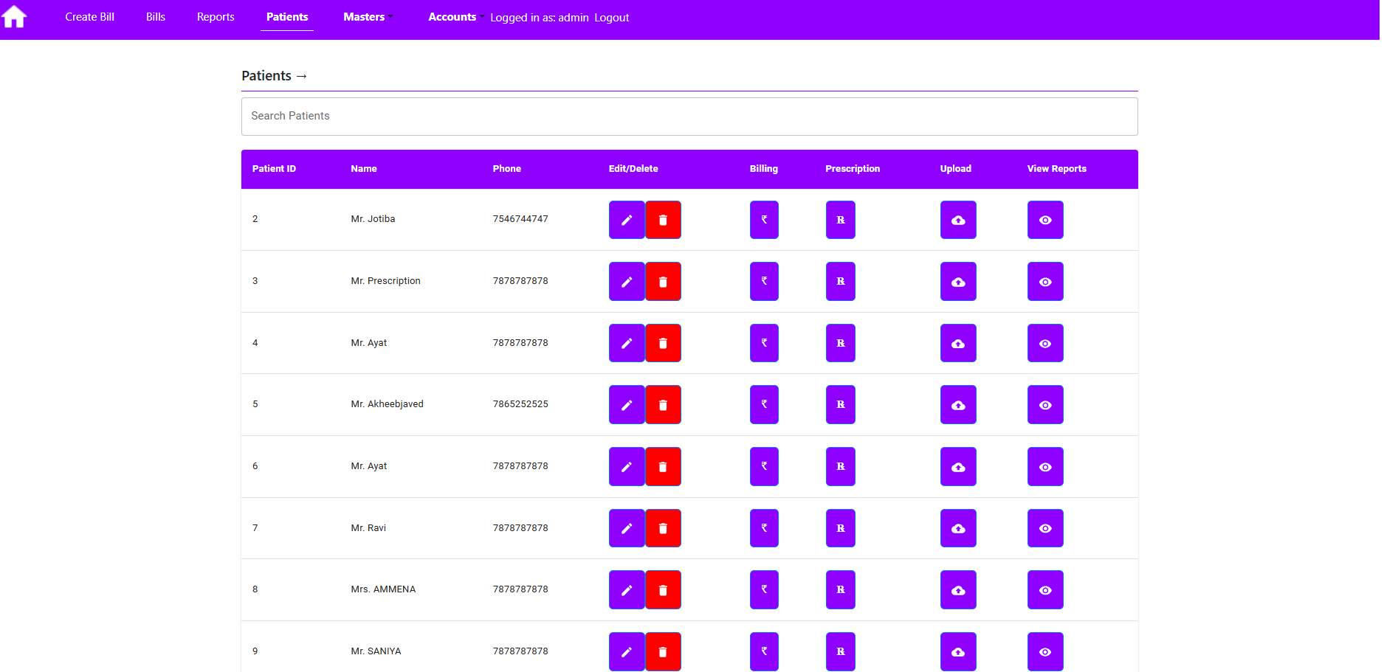Viewport: 1384px width, 672px height.
Task: Open billing for Mr. Jotiba
Action: (764, 220)
